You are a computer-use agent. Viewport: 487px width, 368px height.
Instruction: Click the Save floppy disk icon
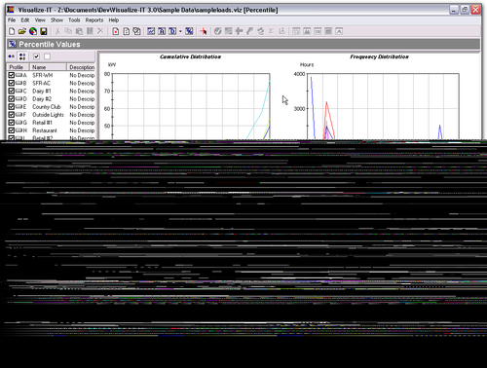pos(44,31)
